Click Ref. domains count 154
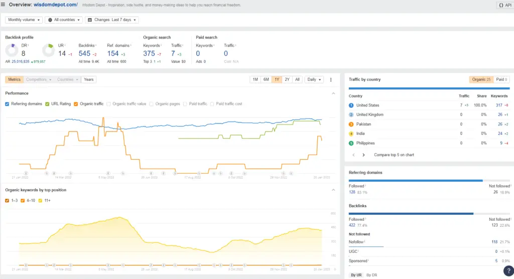 (x=113, y=53)
